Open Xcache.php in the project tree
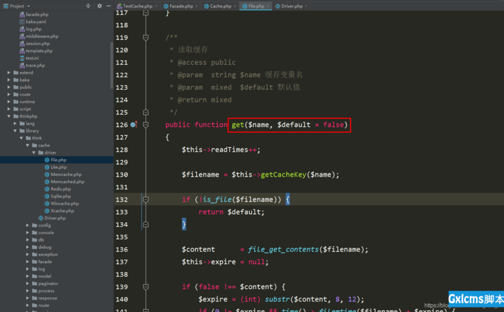This screenshot has height=312, width=504. click(62, 211)
